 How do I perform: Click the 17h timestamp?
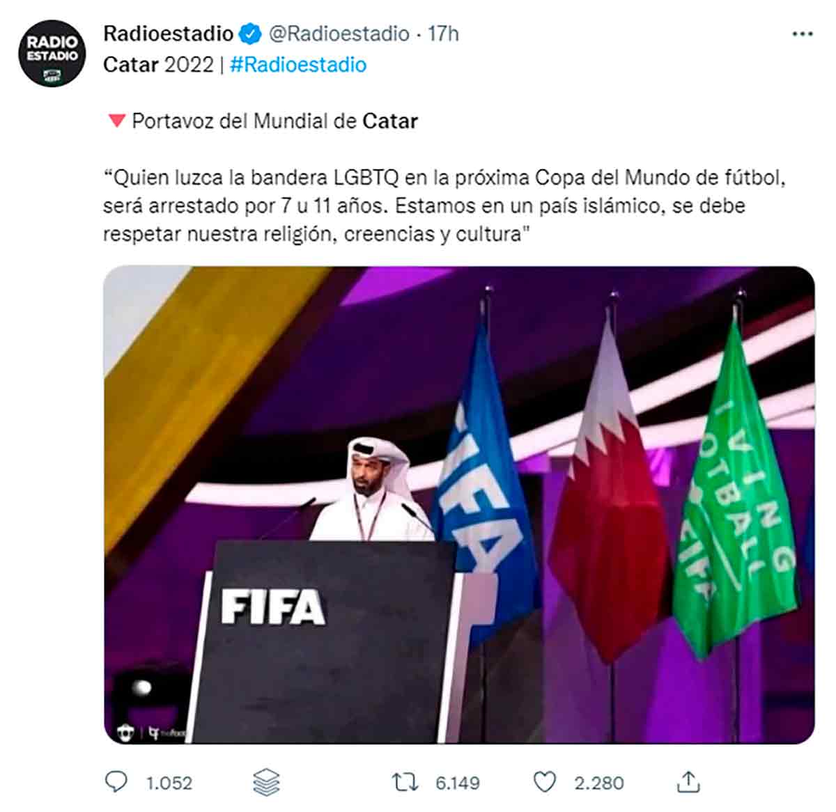pos(443,33)
